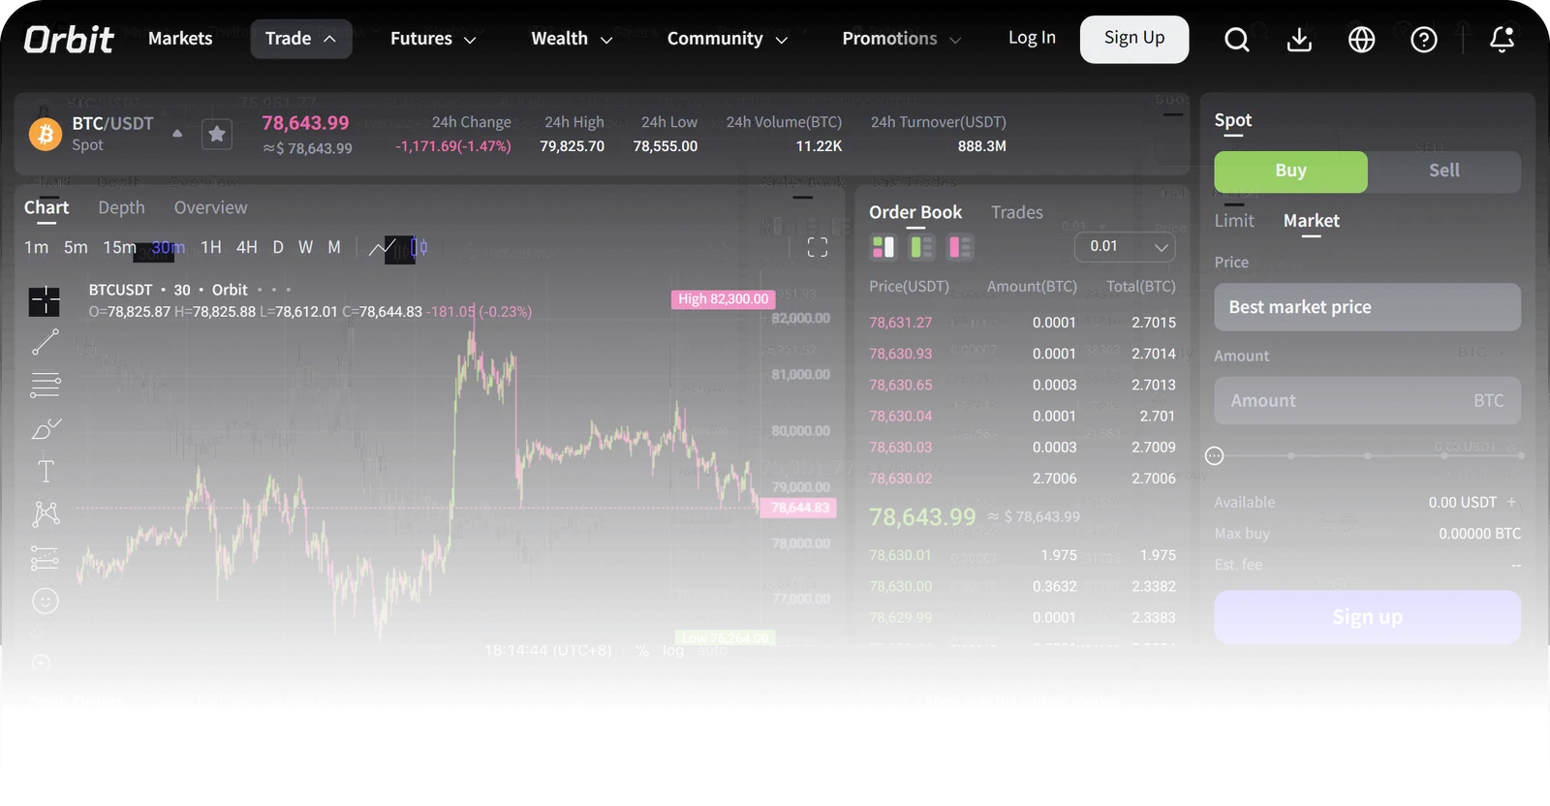This screenshot has height=806, width=1550.
Task: Expand the Futures menu
Action: [433, 39]
